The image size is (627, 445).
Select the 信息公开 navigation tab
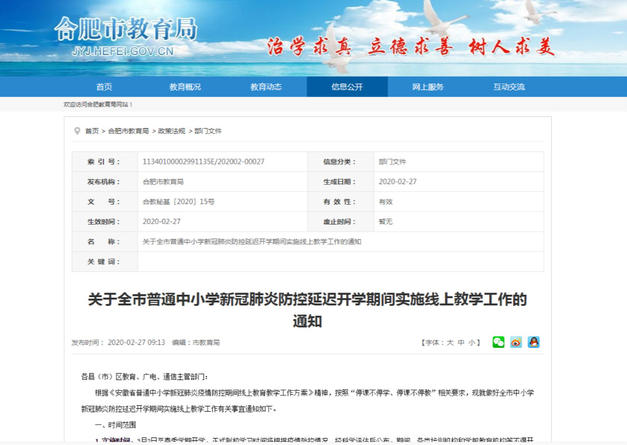(347, 87)
